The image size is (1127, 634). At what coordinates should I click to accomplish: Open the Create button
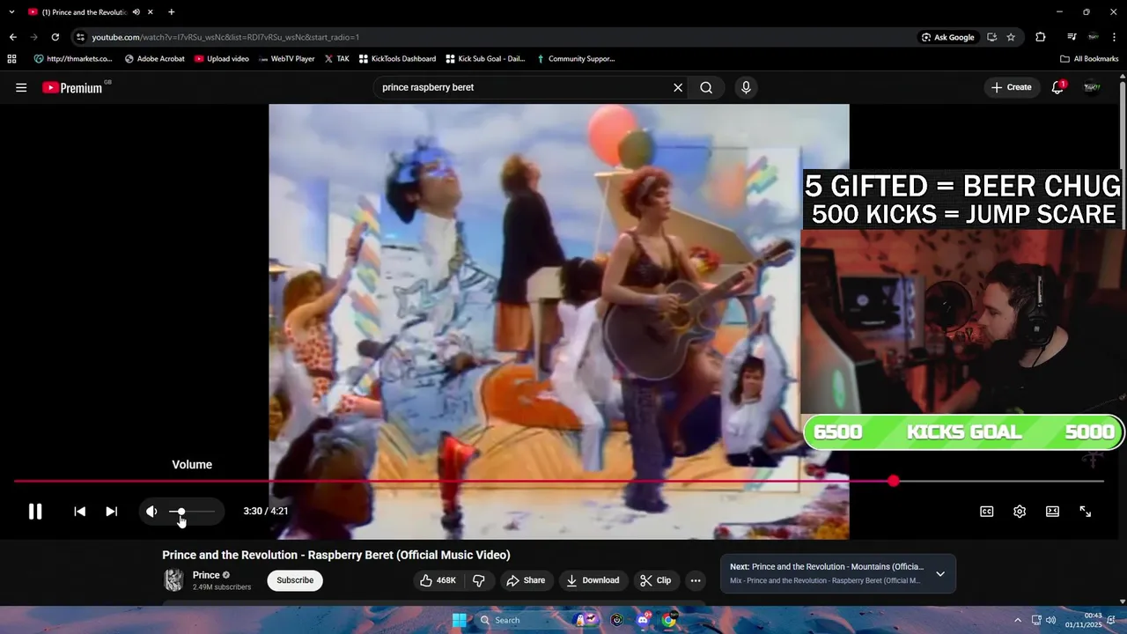1011,87
